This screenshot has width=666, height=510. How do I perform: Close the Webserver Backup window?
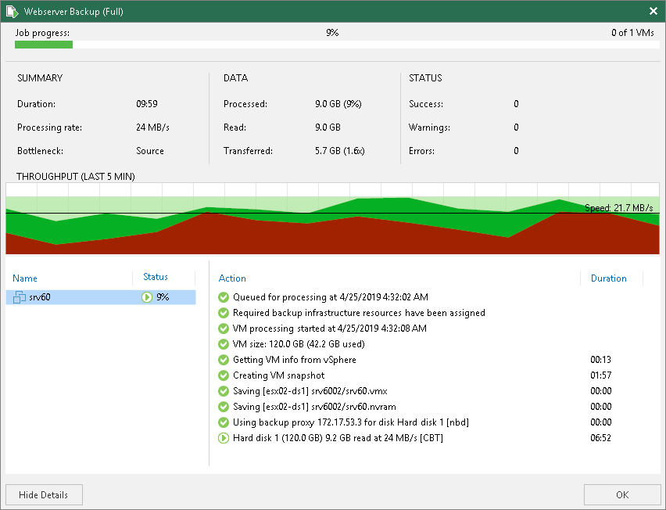tap(653, 11)
